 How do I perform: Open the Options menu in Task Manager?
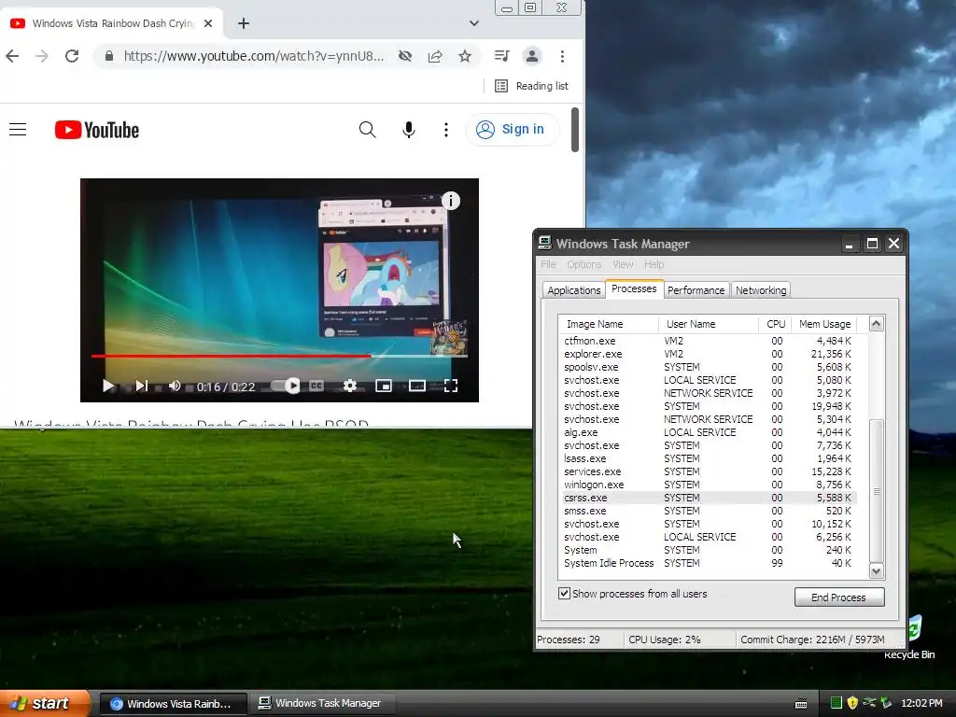tap(584, 264)
